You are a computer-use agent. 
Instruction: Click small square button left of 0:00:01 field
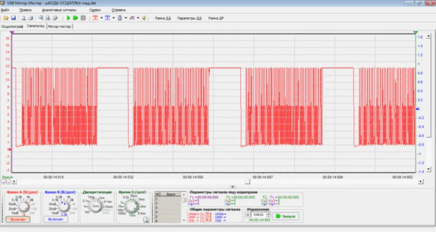[248, 215]
